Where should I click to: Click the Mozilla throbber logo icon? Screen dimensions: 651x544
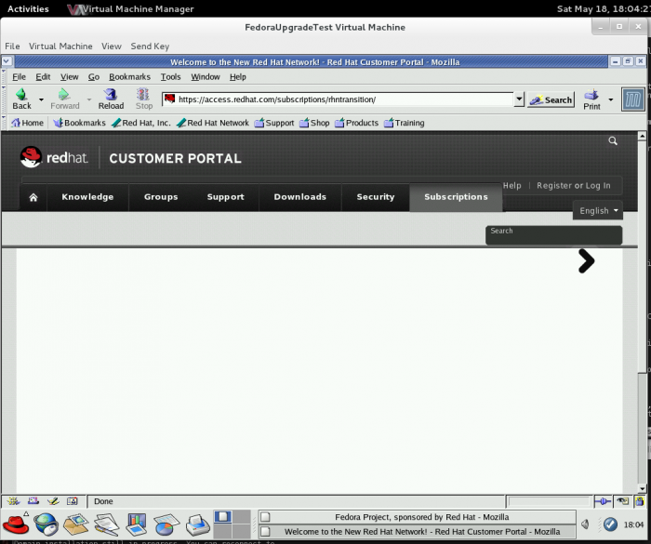pos(632,99)
